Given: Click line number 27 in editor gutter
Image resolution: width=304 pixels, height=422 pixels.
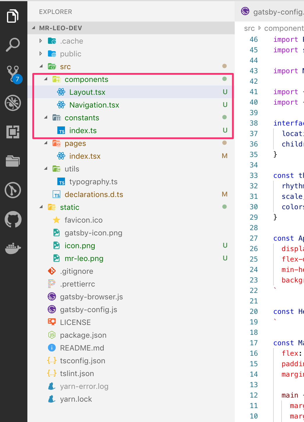Looking at the screenshot, I should point(254,238).
